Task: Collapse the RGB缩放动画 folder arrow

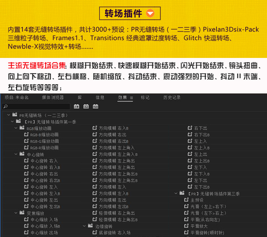Action: 16,128
